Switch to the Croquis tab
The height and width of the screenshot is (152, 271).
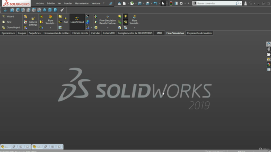point(22,33)
